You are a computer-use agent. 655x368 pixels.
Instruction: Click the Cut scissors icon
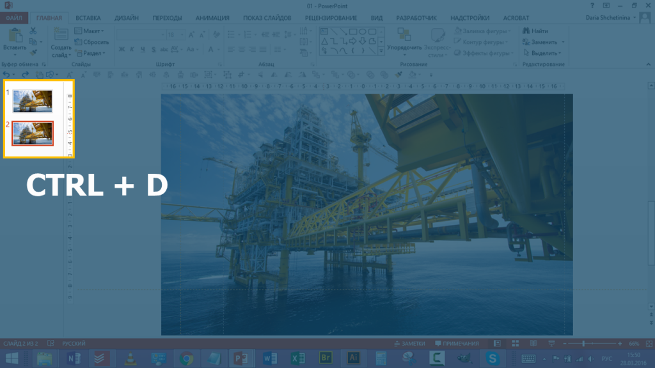click(x=33, y=31)
